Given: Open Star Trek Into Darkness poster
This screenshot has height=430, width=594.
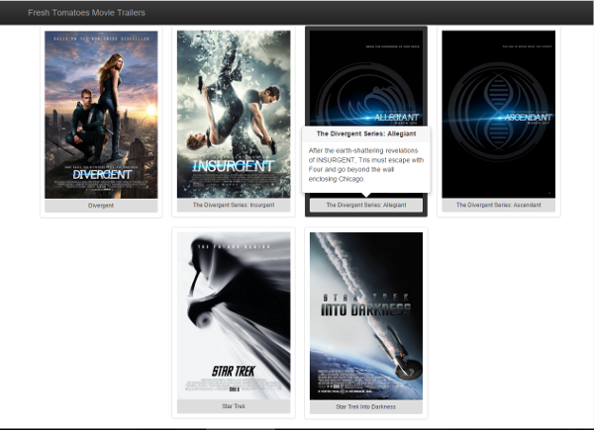Looking at the screenshot, I should 366,316.
